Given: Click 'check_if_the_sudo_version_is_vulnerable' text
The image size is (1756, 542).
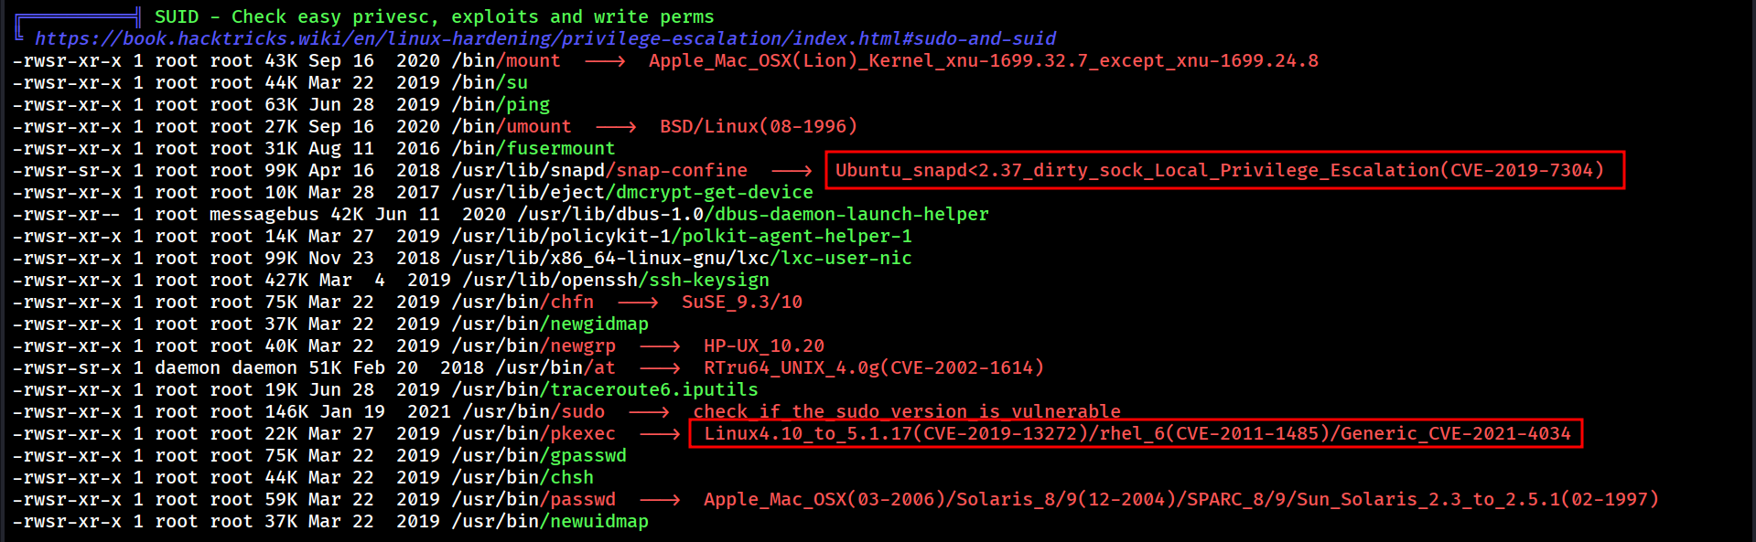Looking at the screenshot, I should [x=906, y=411].
